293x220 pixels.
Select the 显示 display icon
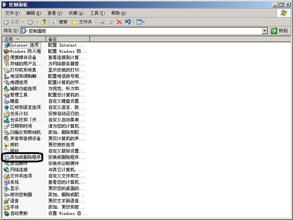7,188
